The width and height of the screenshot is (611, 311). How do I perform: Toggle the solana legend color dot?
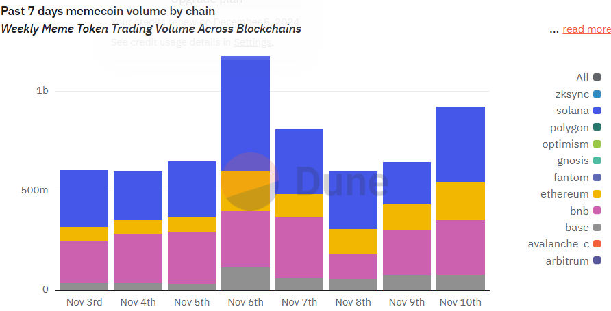597,111
